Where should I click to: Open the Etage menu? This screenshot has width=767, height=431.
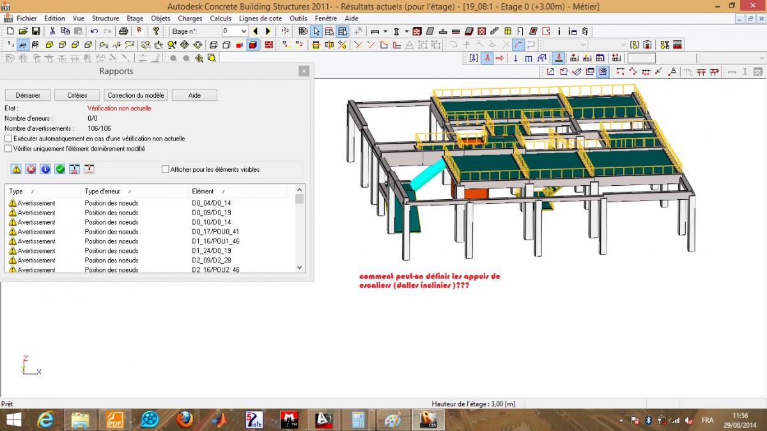click(x=135, y=19)
